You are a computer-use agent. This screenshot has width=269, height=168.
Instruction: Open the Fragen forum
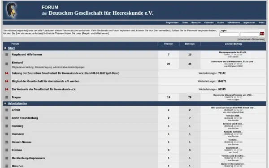16,97
